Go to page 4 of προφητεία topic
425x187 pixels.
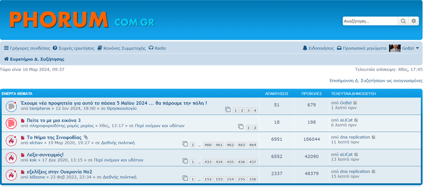point(255,110)
